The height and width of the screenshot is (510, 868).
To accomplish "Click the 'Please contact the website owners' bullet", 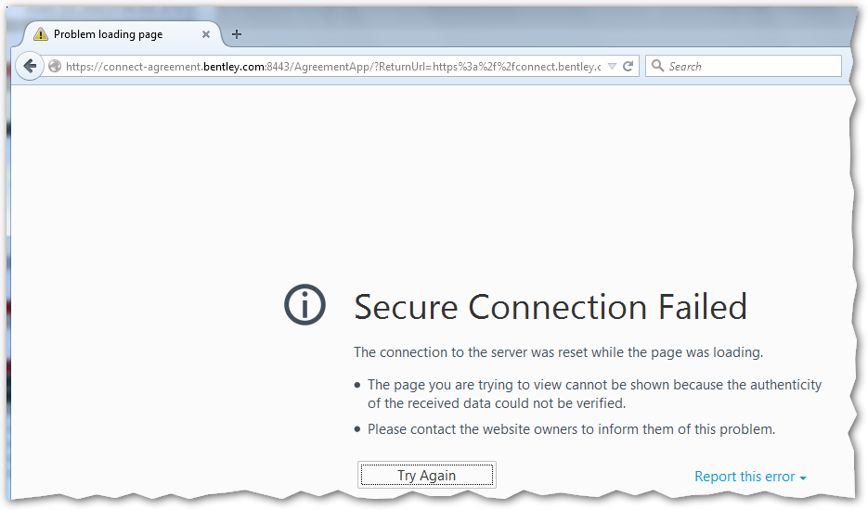I will click(x=570, y=429).
